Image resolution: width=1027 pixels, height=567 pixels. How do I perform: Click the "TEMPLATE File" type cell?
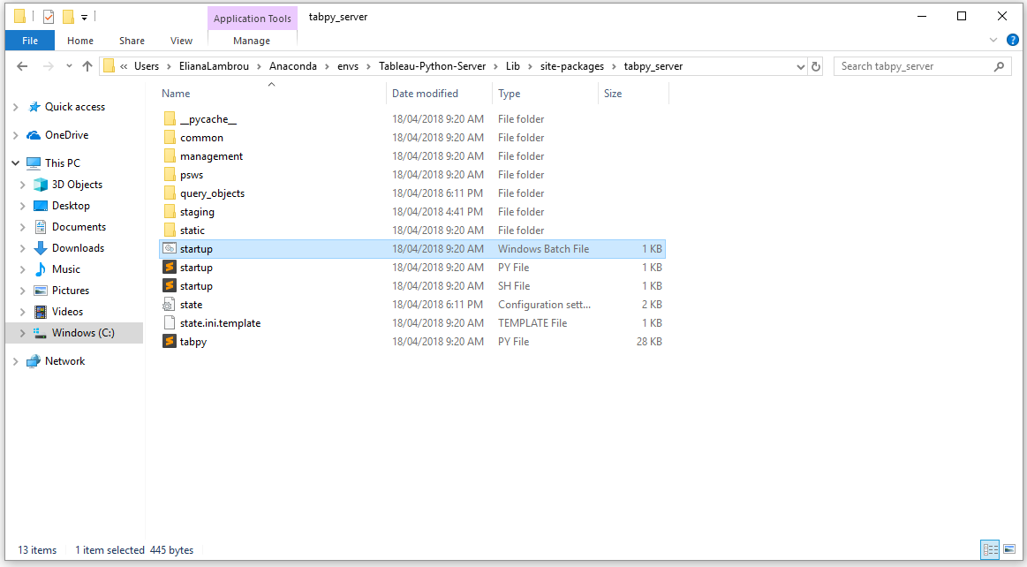coord(532,322)
